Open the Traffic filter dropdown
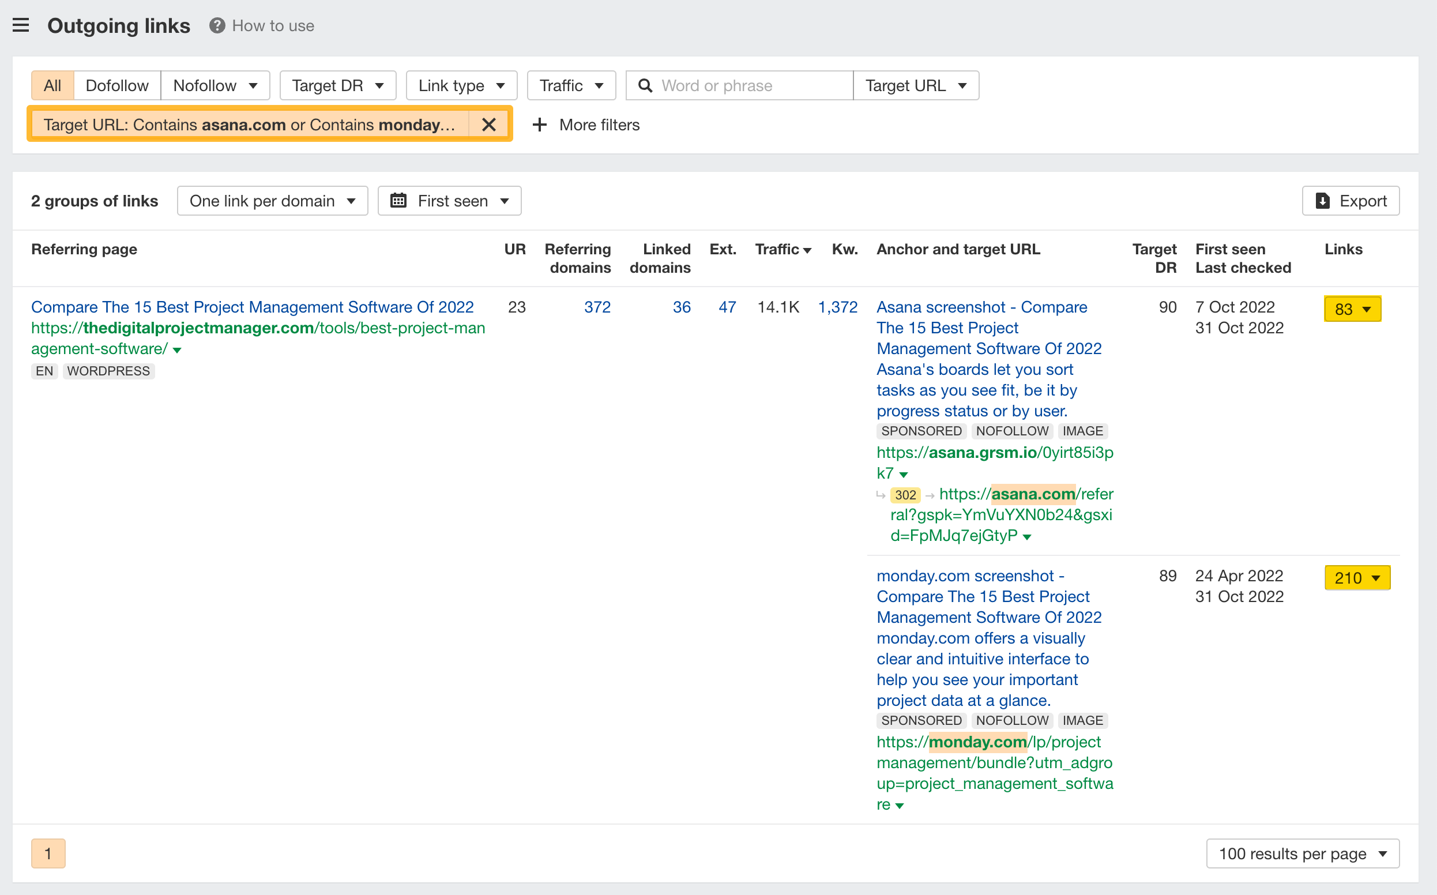The height and width of the screenshot is (895, 1437). (571, 86)
